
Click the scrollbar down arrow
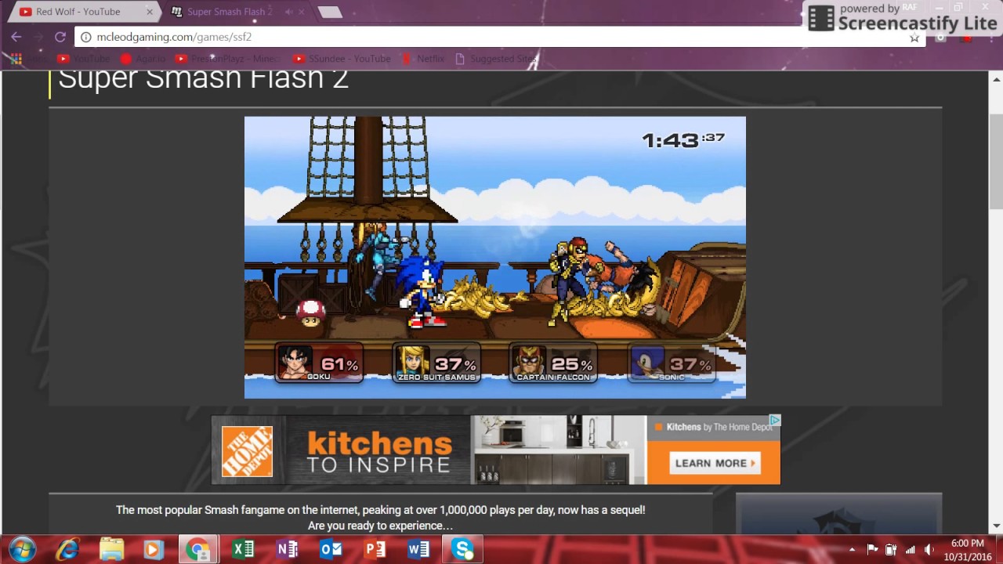(x=997, y=526)
